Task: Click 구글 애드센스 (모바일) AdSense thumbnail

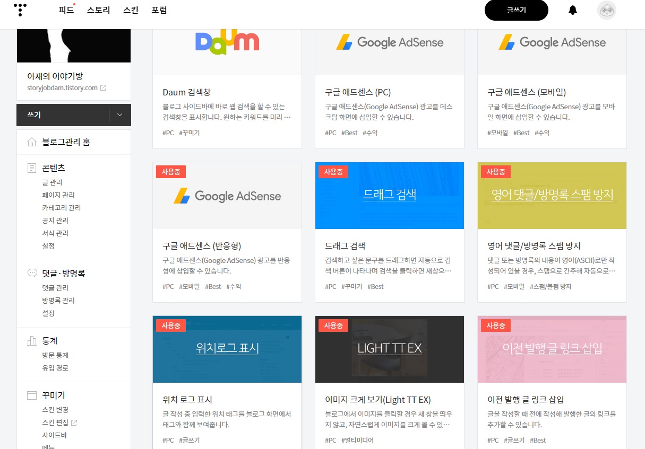Action: 552,52
